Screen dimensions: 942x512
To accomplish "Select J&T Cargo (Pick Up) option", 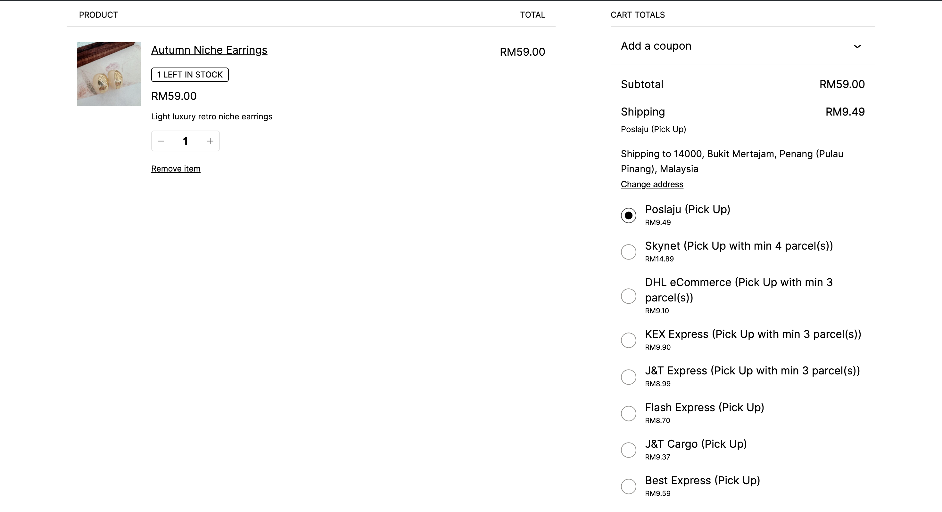I will point(628,450).
